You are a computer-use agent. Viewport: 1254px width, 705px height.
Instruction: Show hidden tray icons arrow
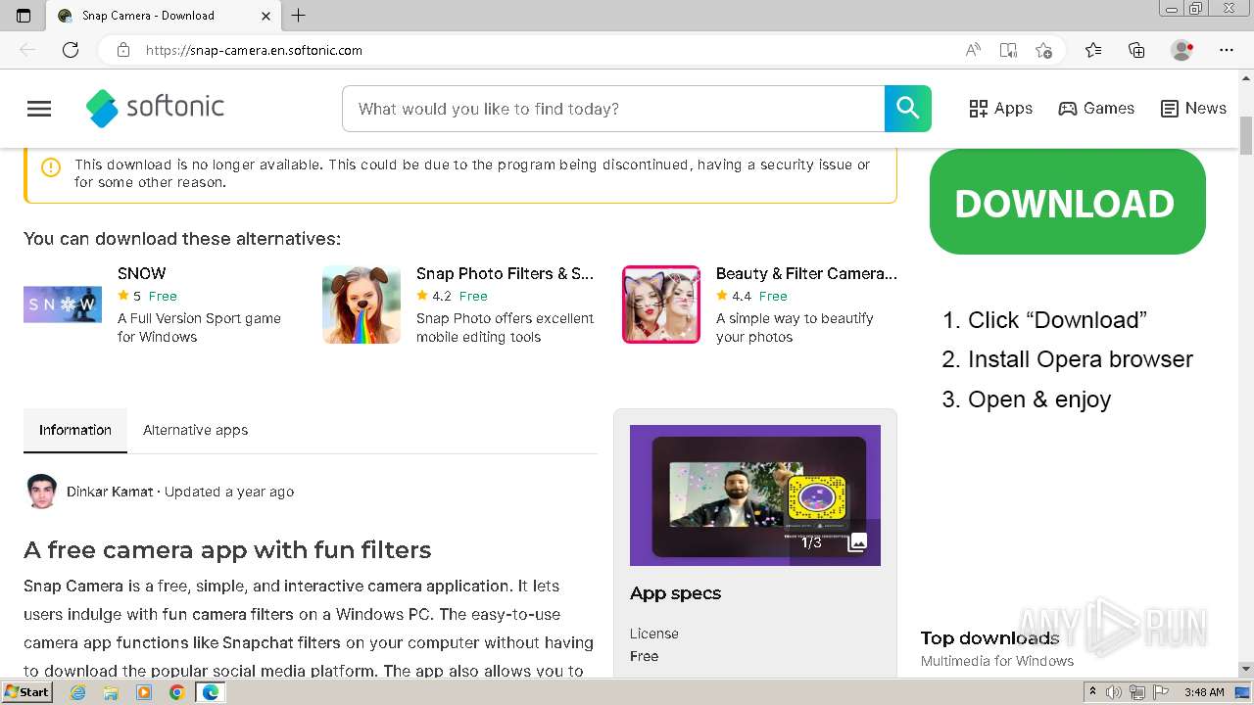pos(1092,692)
